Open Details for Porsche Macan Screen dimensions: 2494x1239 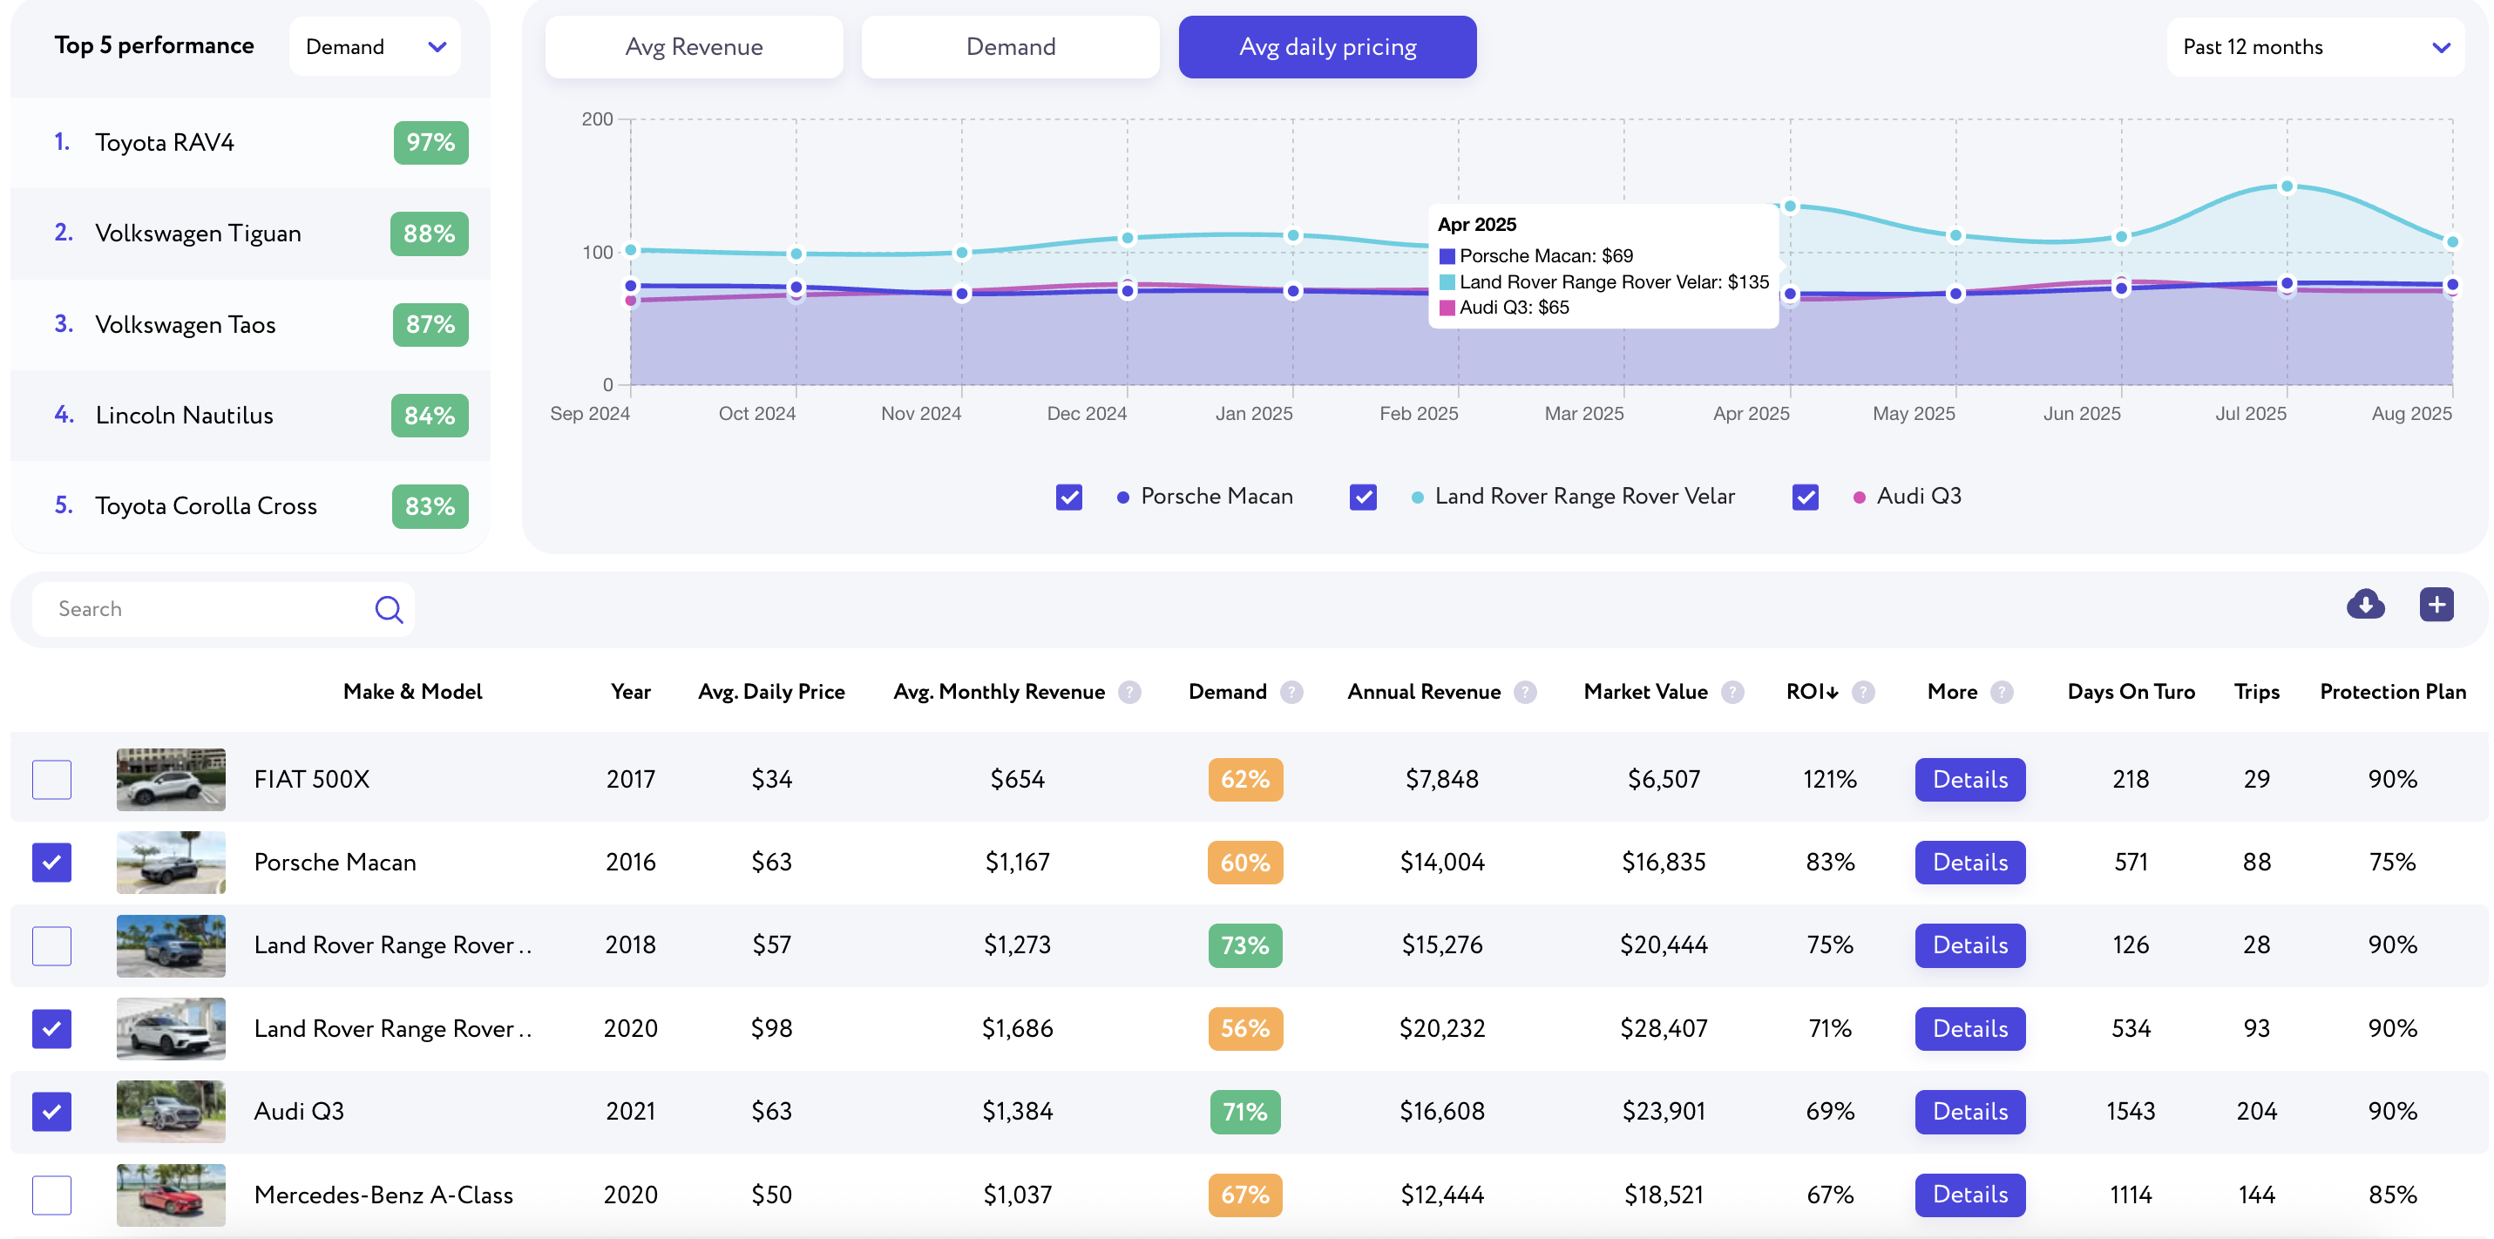pos(1969,863)
